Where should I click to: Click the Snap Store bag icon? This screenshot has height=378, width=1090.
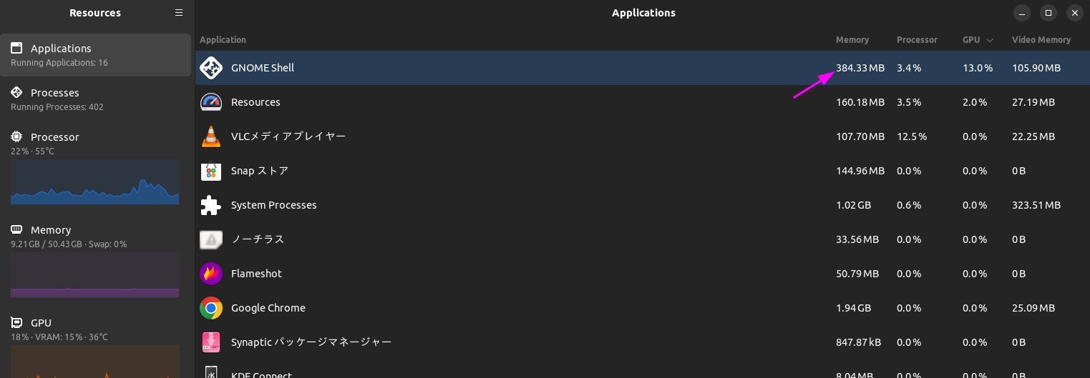click(x=210, y=171)
